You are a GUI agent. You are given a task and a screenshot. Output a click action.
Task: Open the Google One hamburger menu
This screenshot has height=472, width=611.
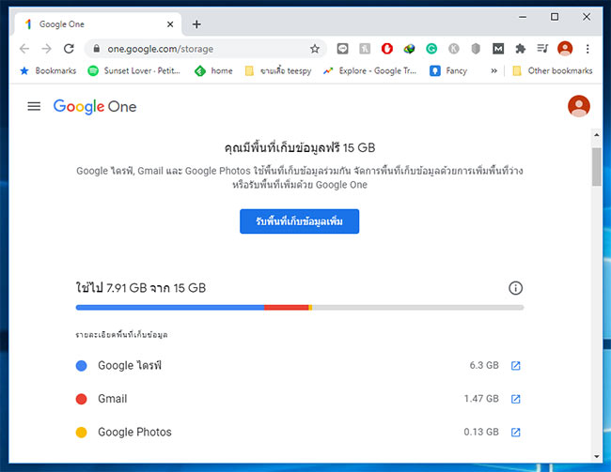(x=34, y=106)
